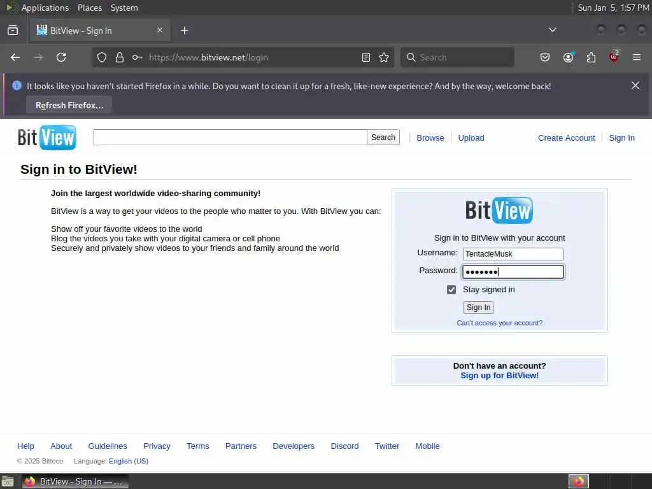Click Sign up for BitView! link
652x489 pixels.
click(x=499, y=376)
